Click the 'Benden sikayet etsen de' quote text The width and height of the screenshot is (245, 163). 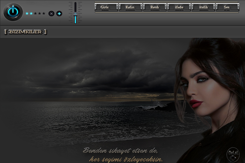120,150
